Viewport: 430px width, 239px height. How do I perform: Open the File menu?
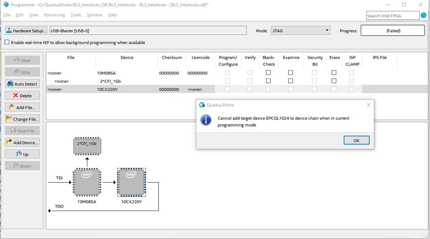tap(7, 15)
